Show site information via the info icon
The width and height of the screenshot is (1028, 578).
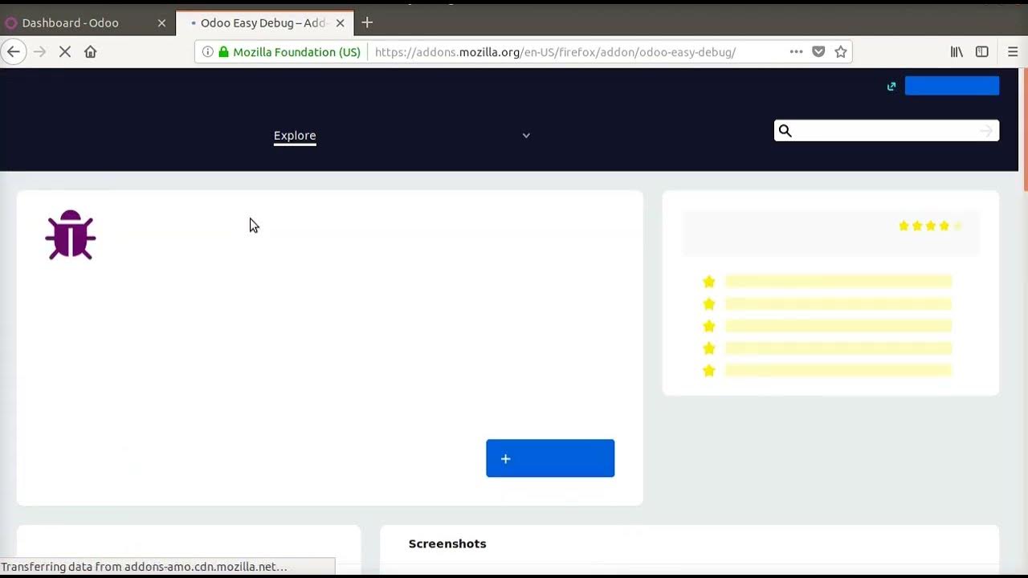point(208,51)
